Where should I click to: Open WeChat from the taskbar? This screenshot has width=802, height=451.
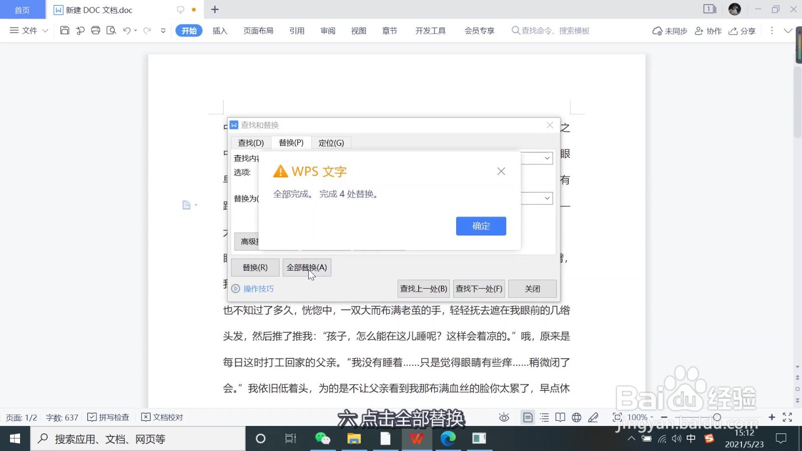[x=322, y=438]
